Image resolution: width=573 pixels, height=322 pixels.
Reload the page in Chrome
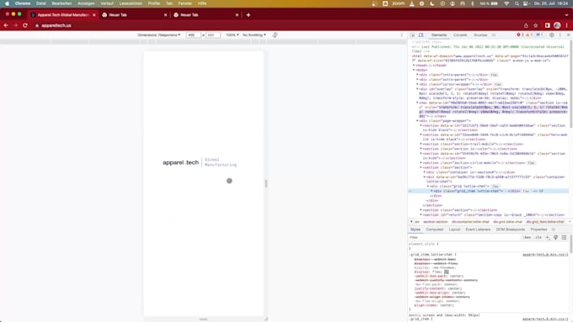(24, 25)
